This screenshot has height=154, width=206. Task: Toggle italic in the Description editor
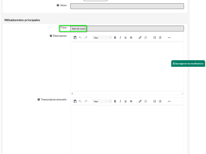click(x=120, y=37)
